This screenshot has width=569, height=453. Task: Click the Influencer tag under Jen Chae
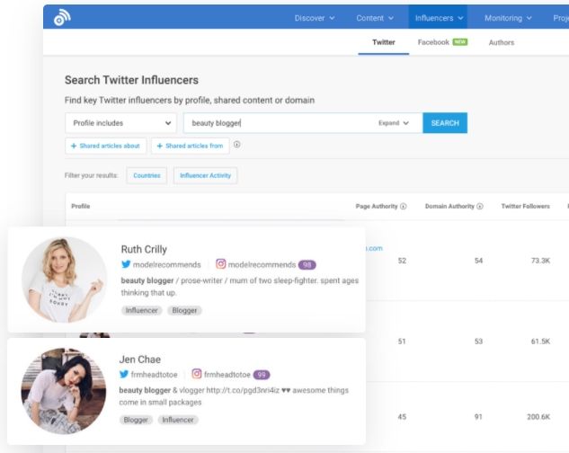(x=178, y=420)
